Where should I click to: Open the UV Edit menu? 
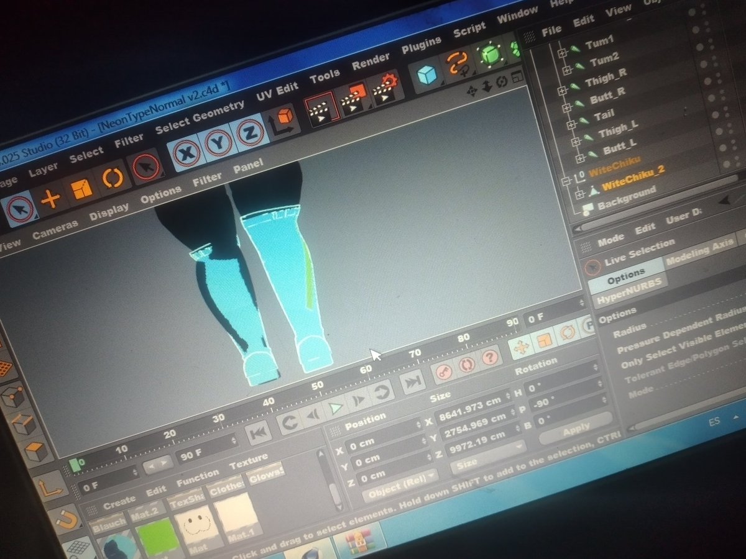277,93
